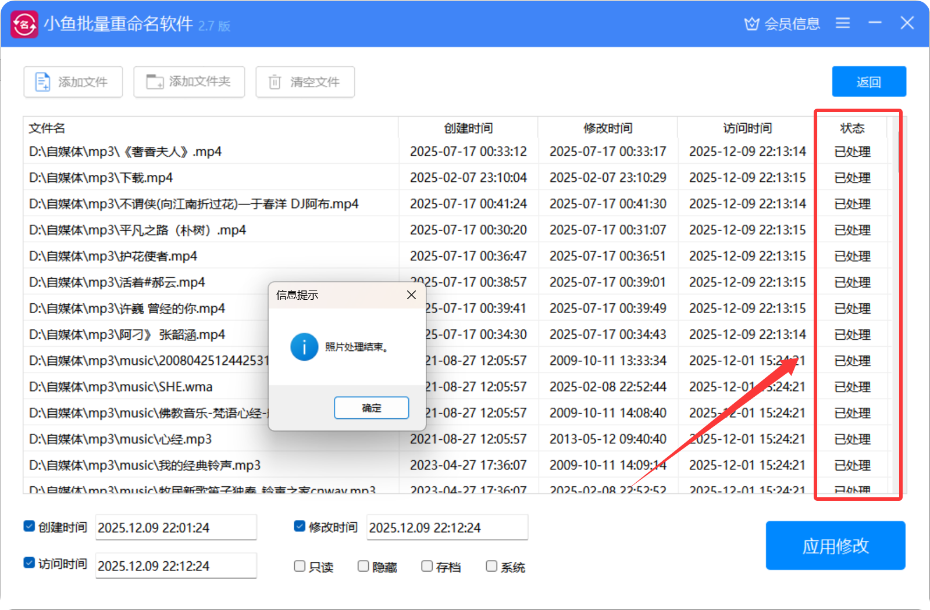Click the 修改时间 date input field

(x=447, y=528)
